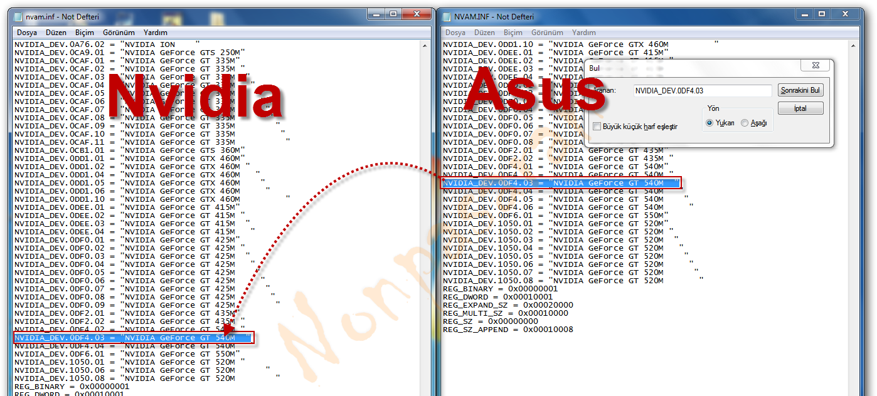The height and width of the screenshot is (396, 877).
Task: Click REG_MULTI_SZ = 0x00010000 line
Action: click(x=505, y=313)
